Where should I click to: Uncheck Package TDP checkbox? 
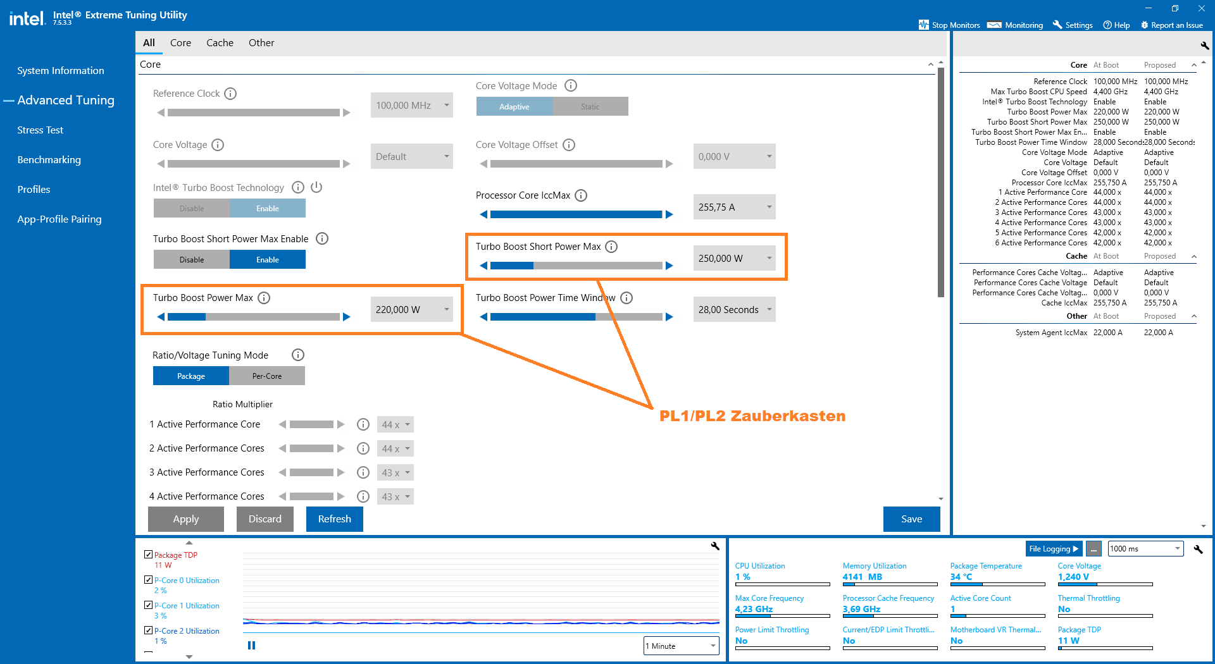pyautogui.click(x=148, y=555)
